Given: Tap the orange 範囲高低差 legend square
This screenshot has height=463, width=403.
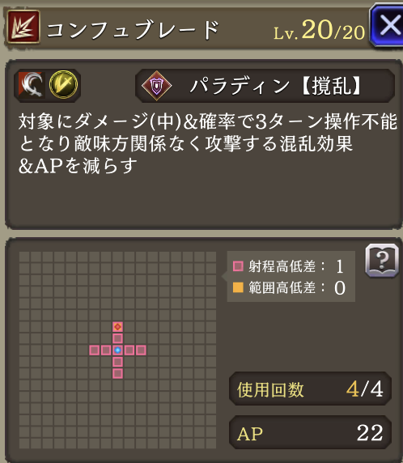Looking at the screenshot, I should pyautogui.click(x=238, y=287).
